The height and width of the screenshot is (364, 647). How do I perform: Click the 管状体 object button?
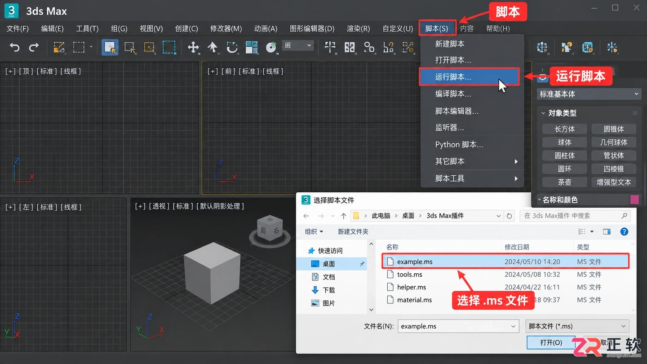(614, 155)
